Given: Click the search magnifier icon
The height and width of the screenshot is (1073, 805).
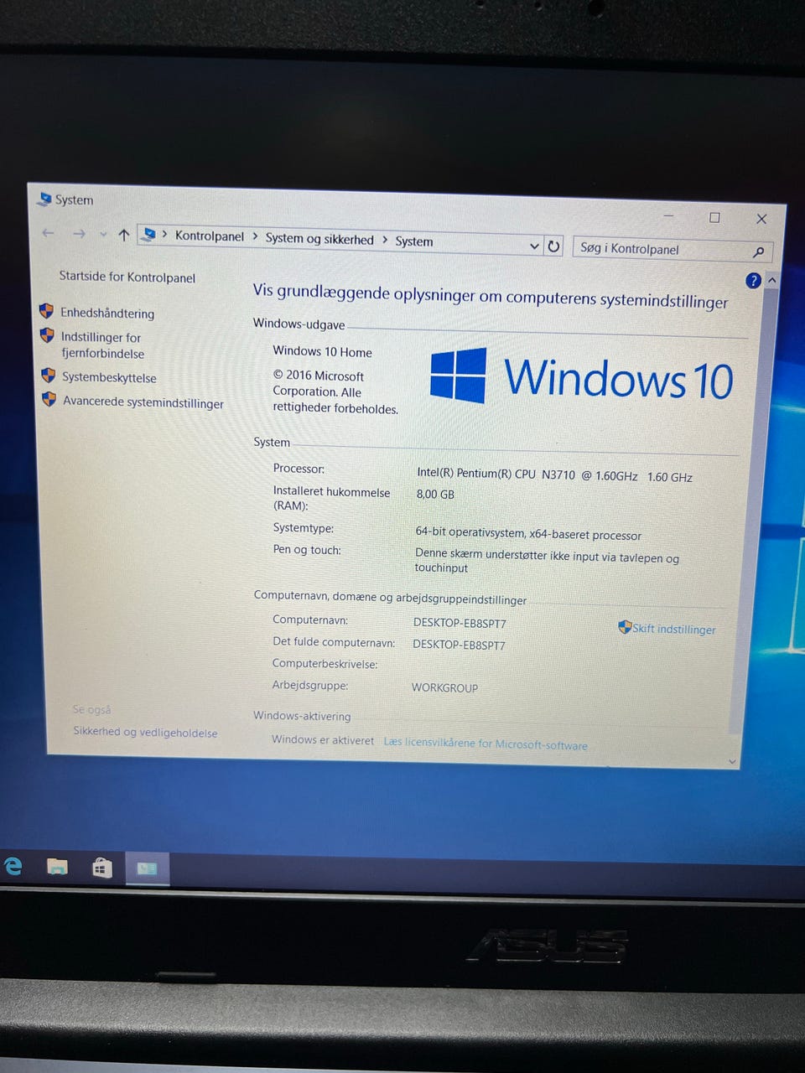Looking at the screenshot, I should 758,251.
